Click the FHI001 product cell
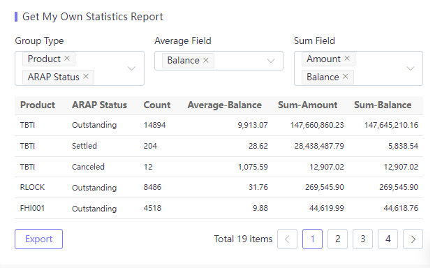The image size is (442, 268). 32,208
